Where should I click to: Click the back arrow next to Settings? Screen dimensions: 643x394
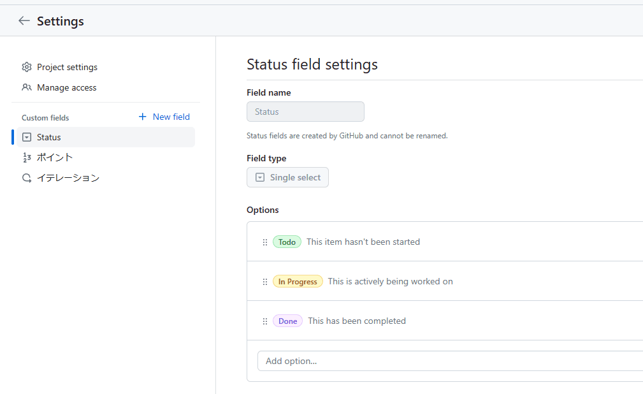tap(24, 20)
